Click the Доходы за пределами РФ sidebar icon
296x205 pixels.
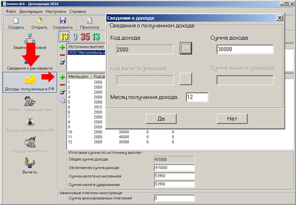tap(30, 121)
